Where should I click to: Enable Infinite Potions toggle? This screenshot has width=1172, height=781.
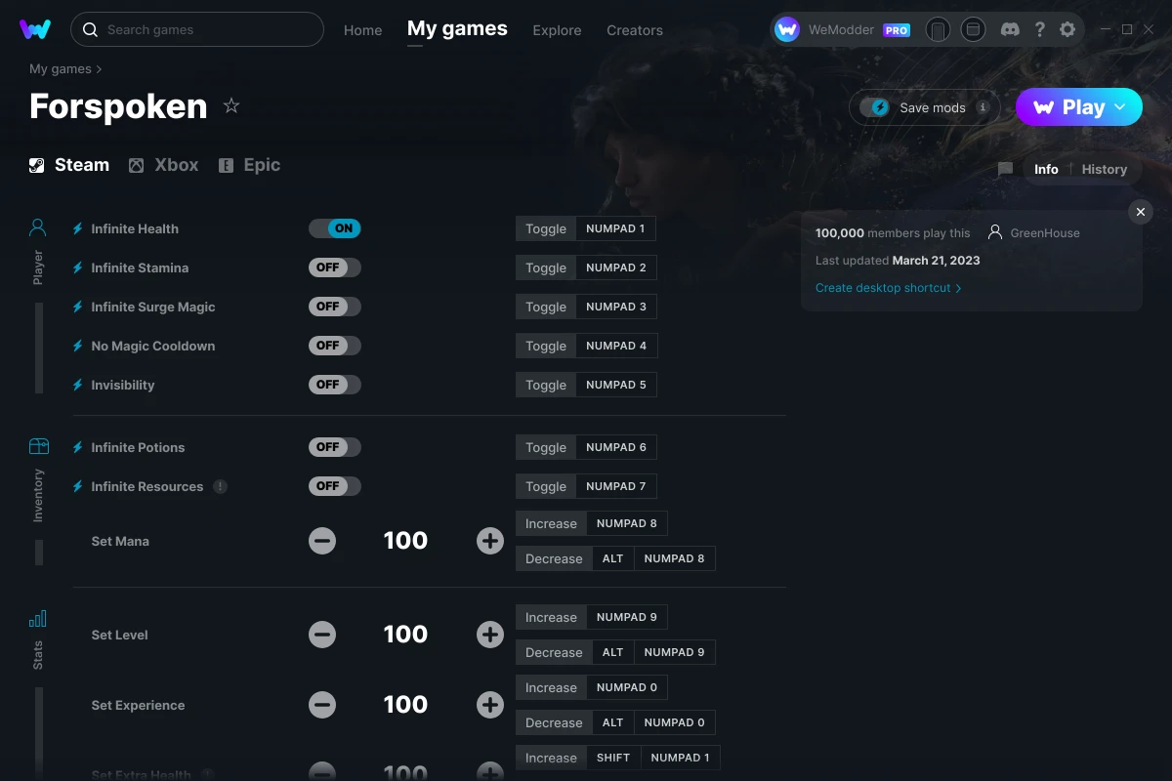tap(335, 447)
